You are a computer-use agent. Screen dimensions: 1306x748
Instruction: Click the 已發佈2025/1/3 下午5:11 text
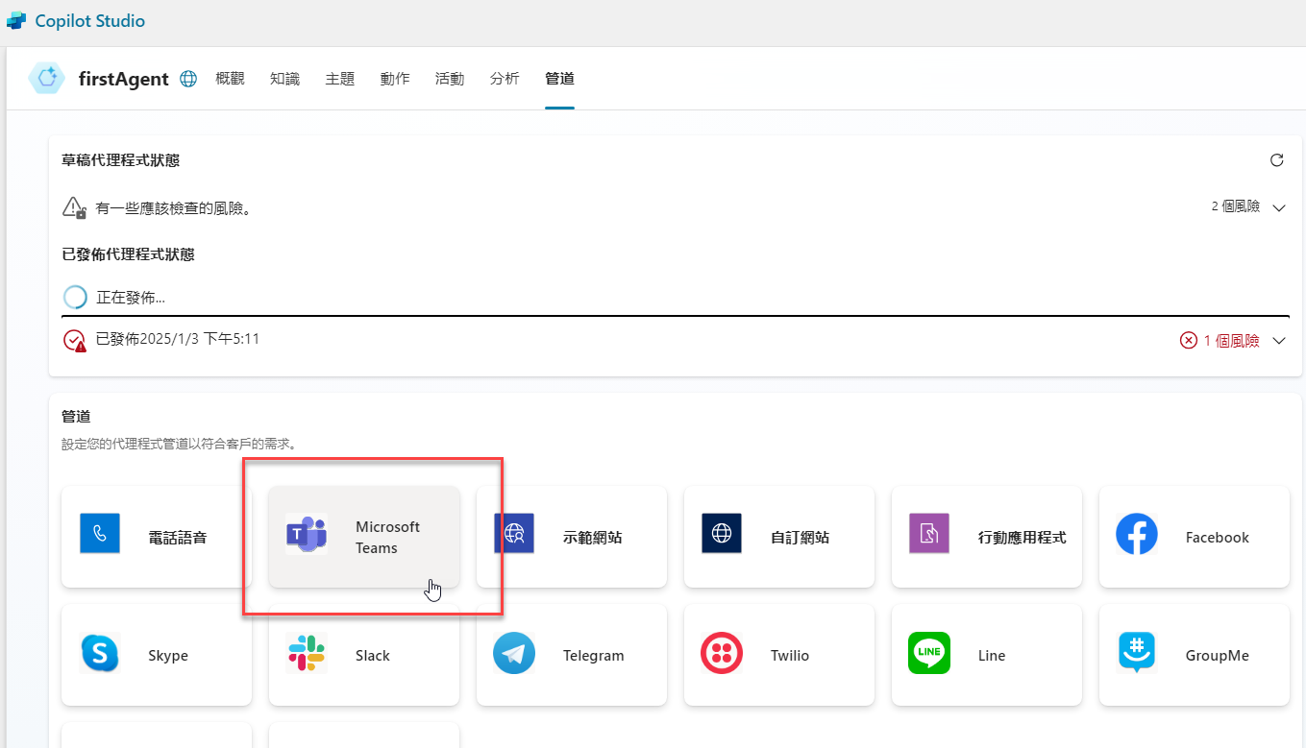178,339
